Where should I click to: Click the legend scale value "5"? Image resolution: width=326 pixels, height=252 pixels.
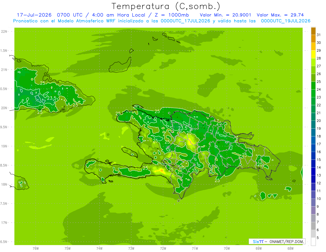click(x=318, y=238)
